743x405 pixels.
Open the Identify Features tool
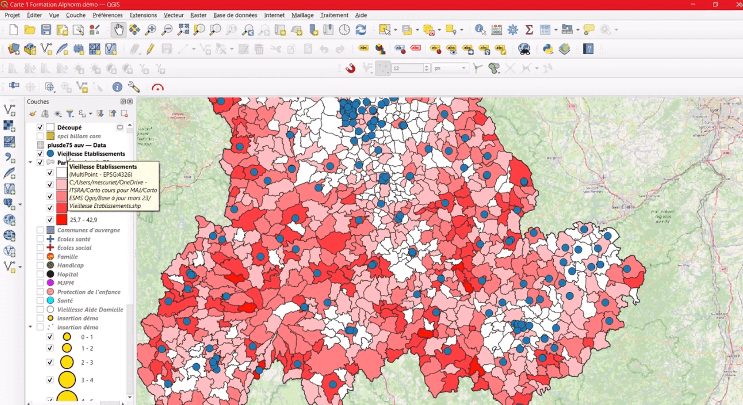[x=480, y=30]
